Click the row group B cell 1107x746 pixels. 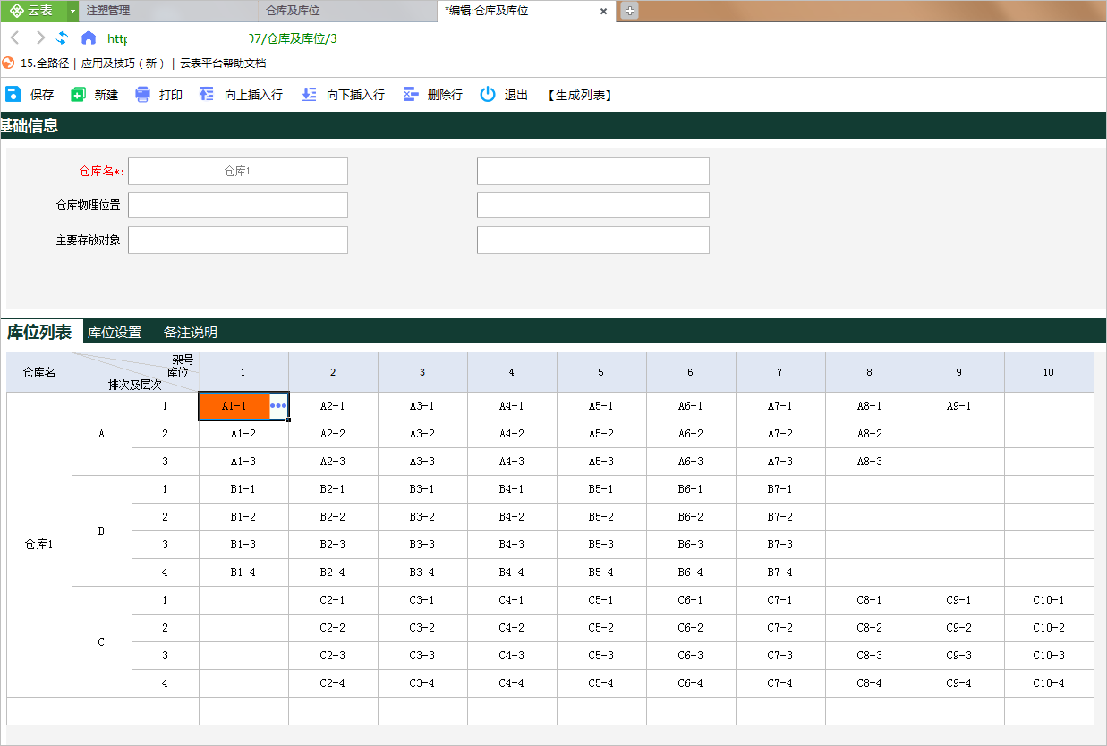pos(102,531)
